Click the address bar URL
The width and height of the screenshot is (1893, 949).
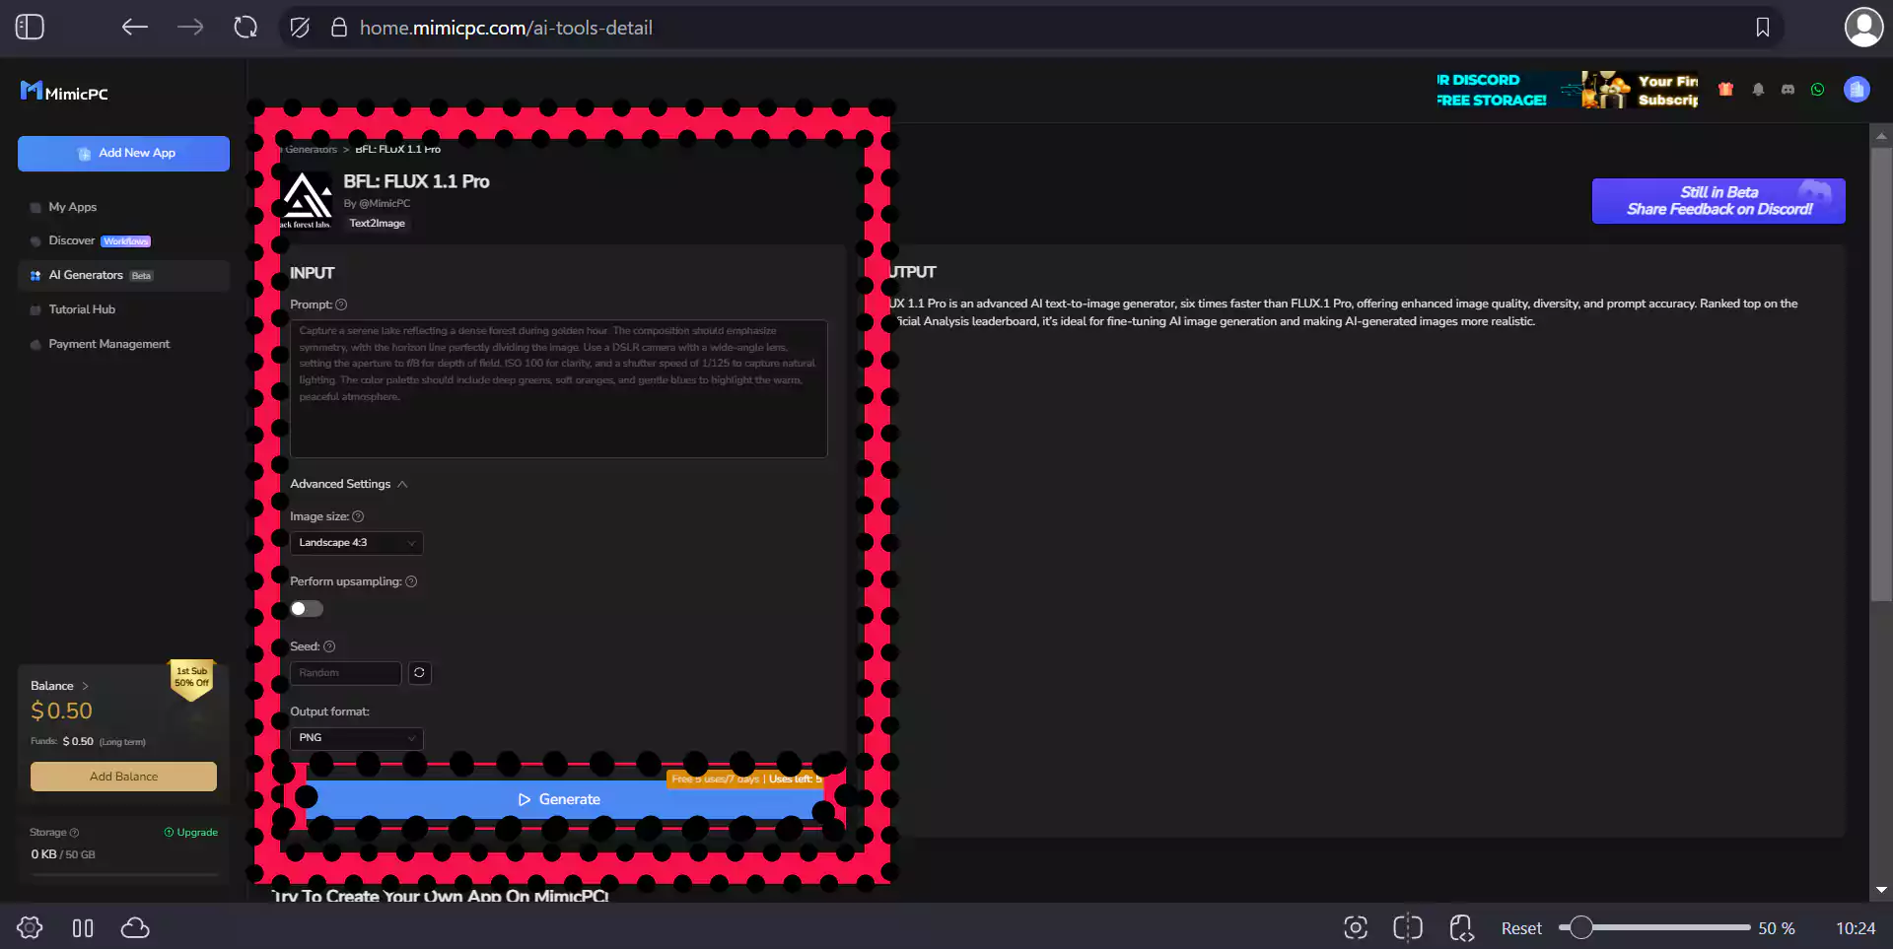[506, 28]
